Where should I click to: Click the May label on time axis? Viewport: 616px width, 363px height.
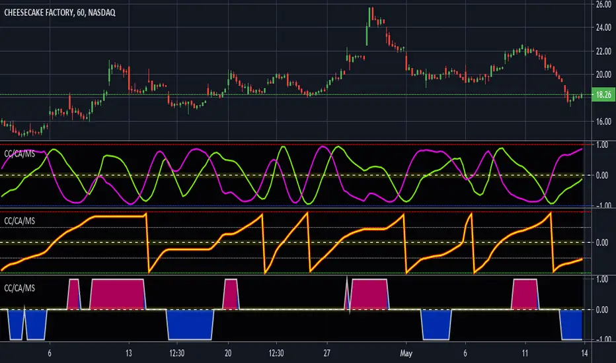(x=406, y=353)
